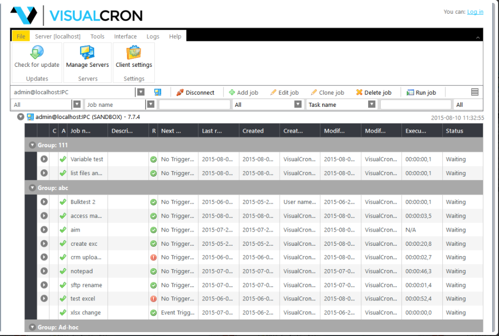This screenshot has width=499, height=336.
Task: Expand the 'Variable test' job row
Action: [x=43, y=159]
